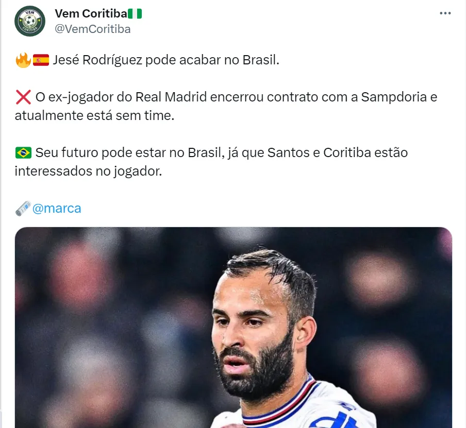Click the line 'interessados no jogador'
This screenshot has height=428, width=466.
coord(88,172)
